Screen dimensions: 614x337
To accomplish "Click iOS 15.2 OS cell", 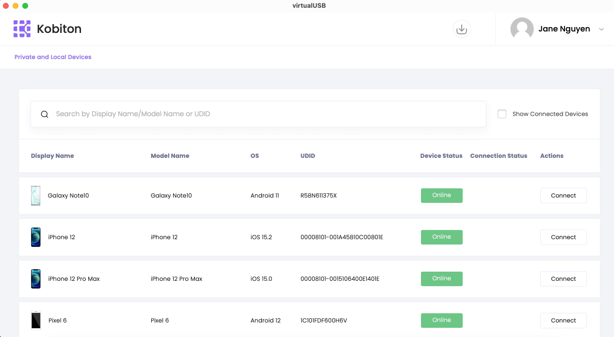I will pos(261,237).
